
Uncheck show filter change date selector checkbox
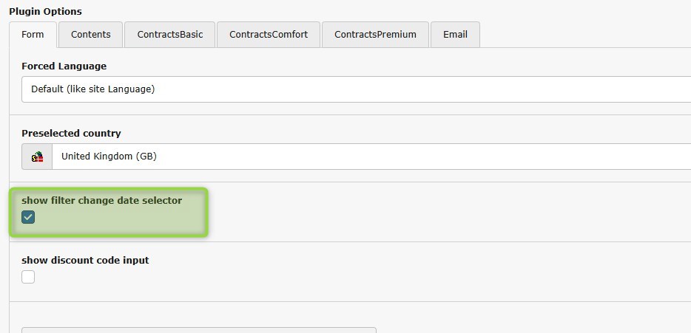(28, 217)
